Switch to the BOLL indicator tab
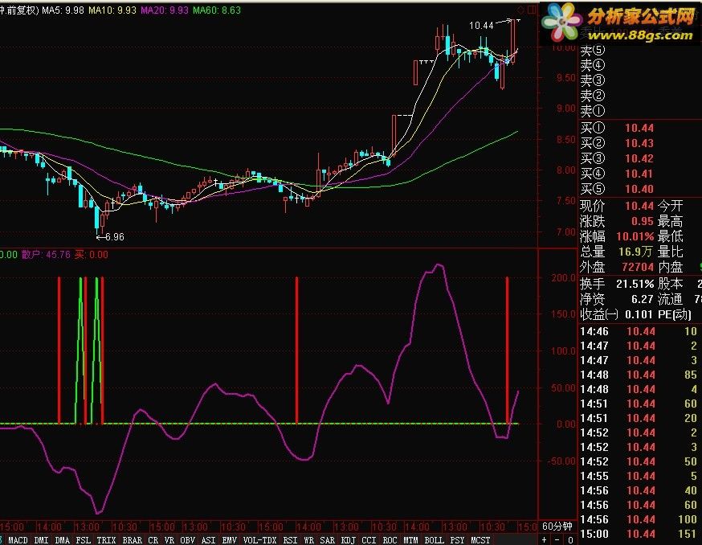702x545 pixels. [x=435, y=540]
